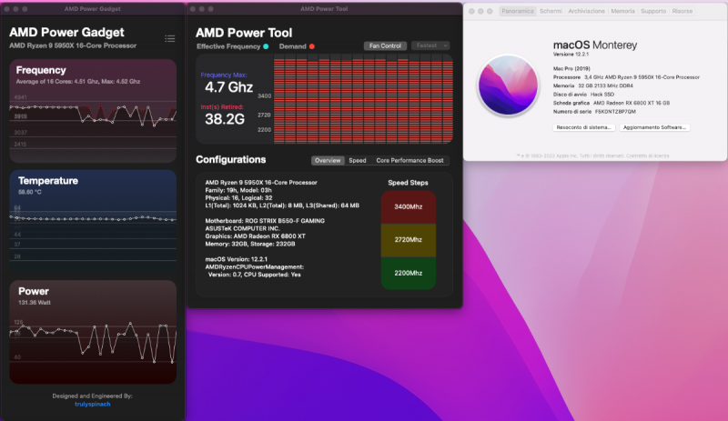728x421 pixels.
Task: Open the trulyspinach author link
Action: coord(93,405)
